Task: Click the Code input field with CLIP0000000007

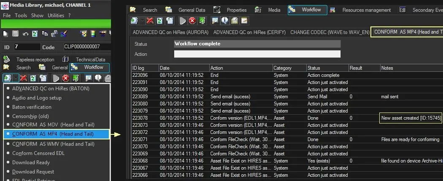Action: [x=86, y=47]
